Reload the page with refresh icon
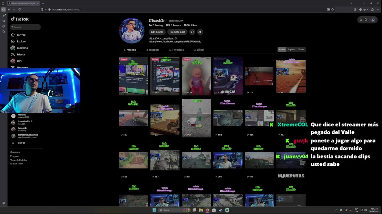 tap(19, 10)
